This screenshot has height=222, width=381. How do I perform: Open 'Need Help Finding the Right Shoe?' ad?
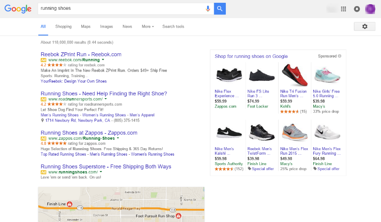(x=104, y=93)
